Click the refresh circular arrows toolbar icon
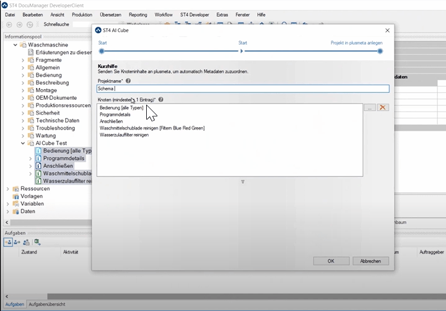The width and height of the screenshot is (446, 311). [30, 25]
